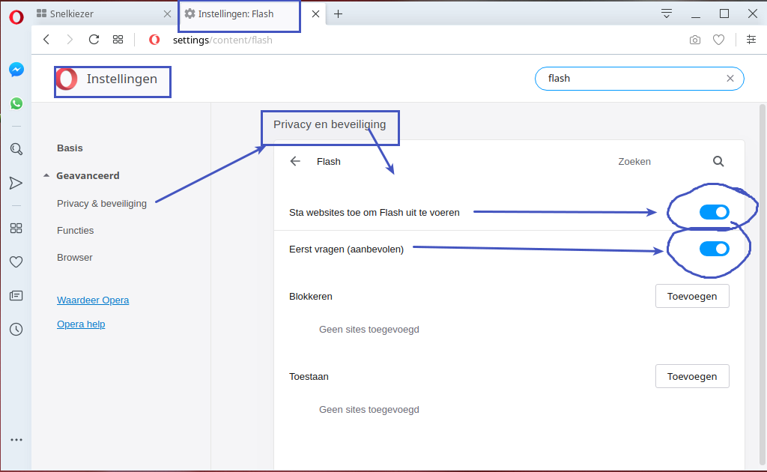Screen dimensions: 767x472
Task: Open the Opera main menu logo
Action: point(16,17)
